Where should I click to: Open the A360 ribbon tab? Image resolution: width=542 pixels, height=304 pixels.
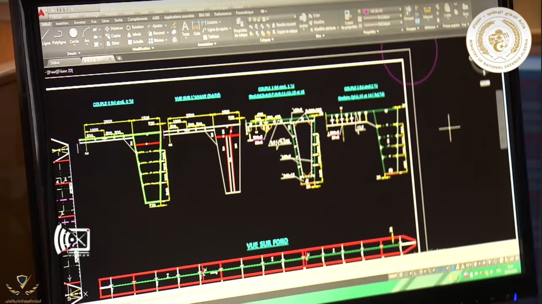(156, 18)
